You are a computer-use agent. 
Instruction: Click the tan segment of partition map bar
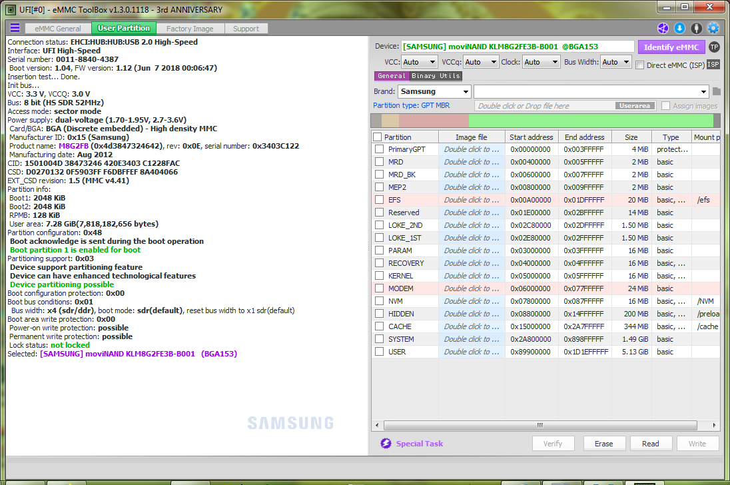click(390, 121)
